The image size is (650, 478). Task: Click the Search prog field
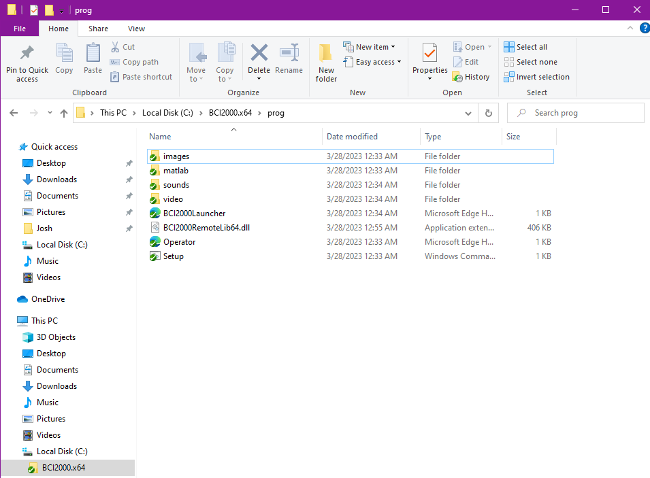point(575,113)
